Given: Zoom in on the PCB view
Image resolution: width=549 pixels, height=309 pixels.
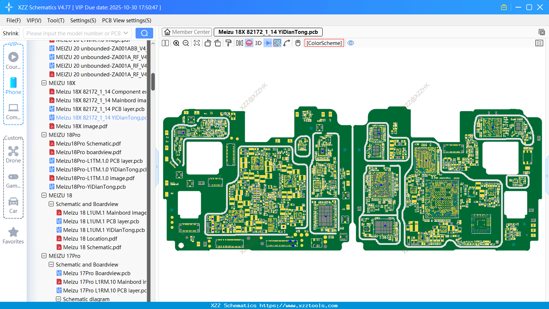Looking at the screenshot, I should coord(176,43).
